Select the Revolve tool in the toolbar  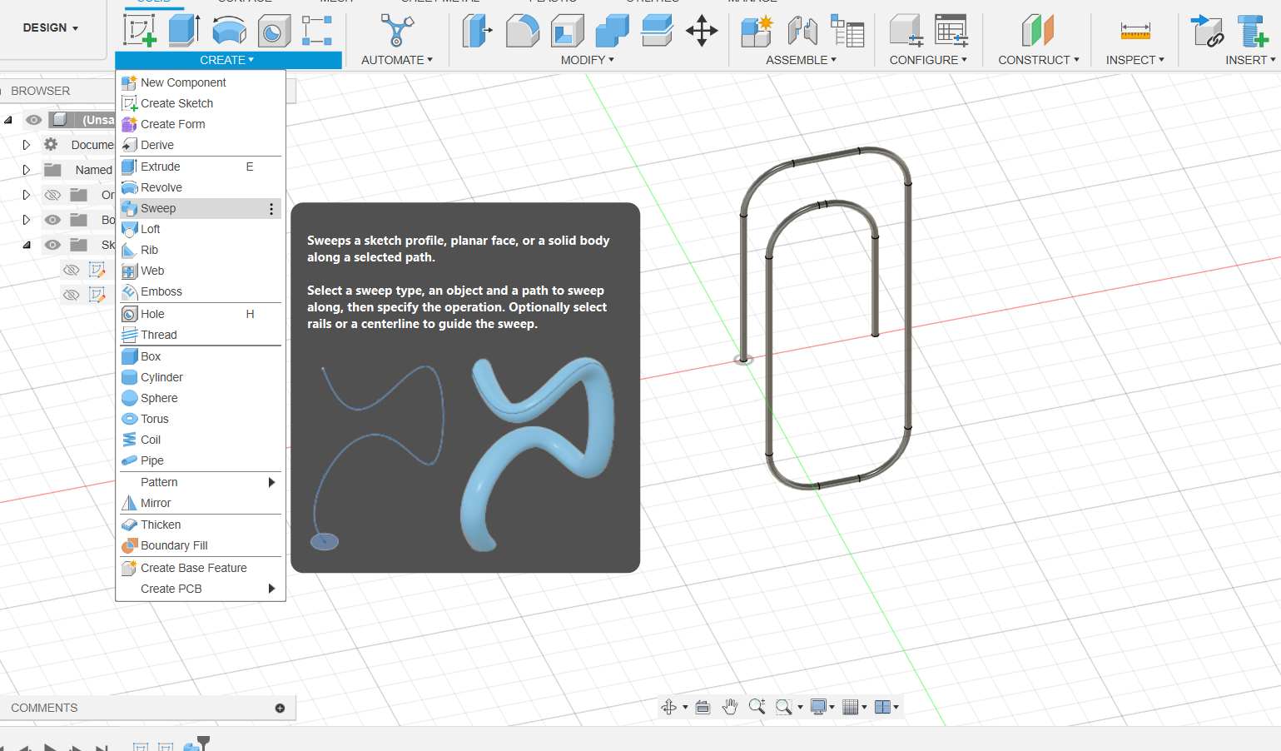[229, 31]
